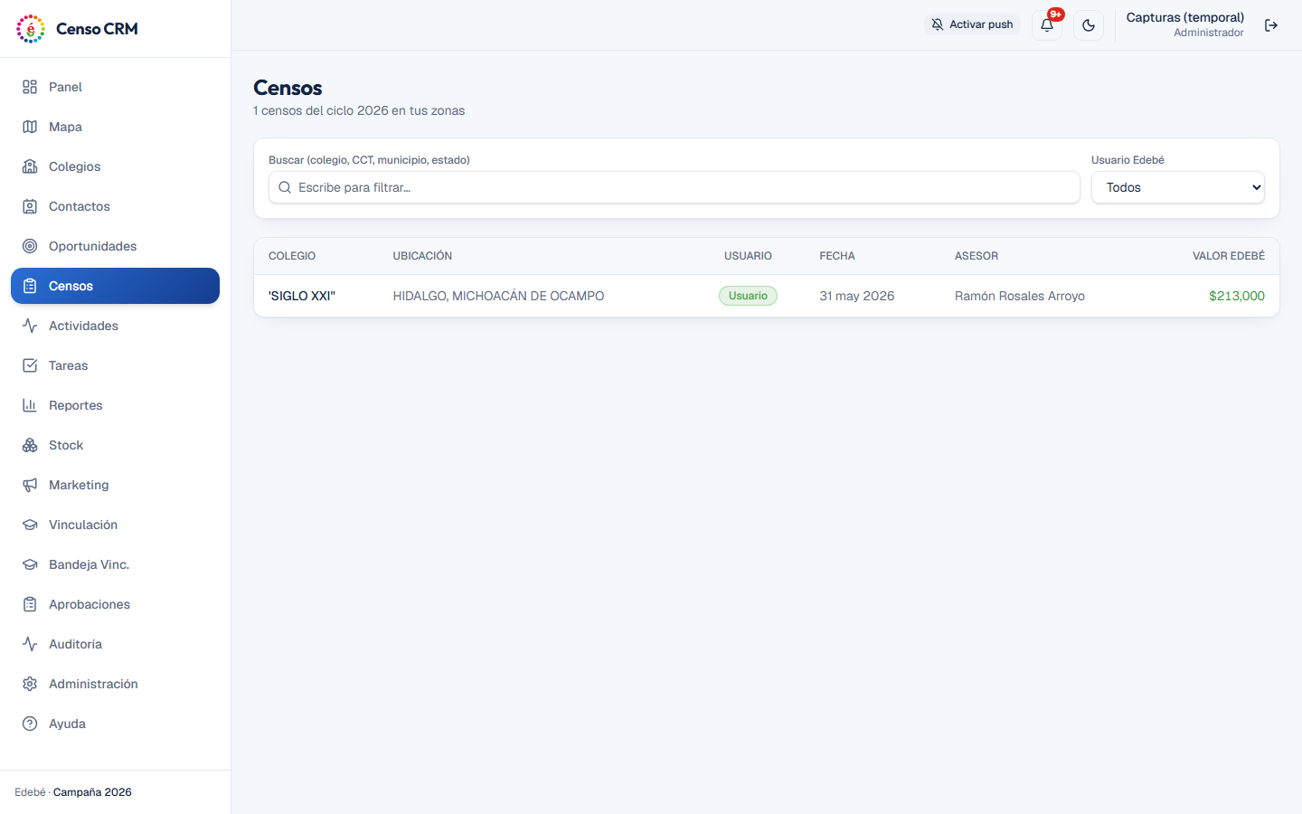Open notifications bell with 9+ badge
This screenshot has width=1302, height=814.
[1047, 25]
